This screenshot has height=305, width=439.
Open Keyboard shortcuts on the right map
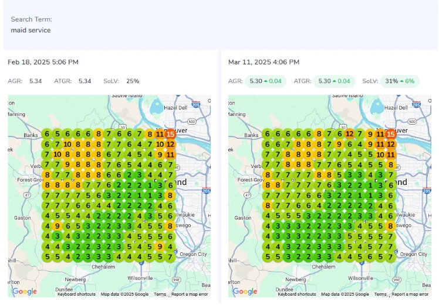(x=298, y=294)
